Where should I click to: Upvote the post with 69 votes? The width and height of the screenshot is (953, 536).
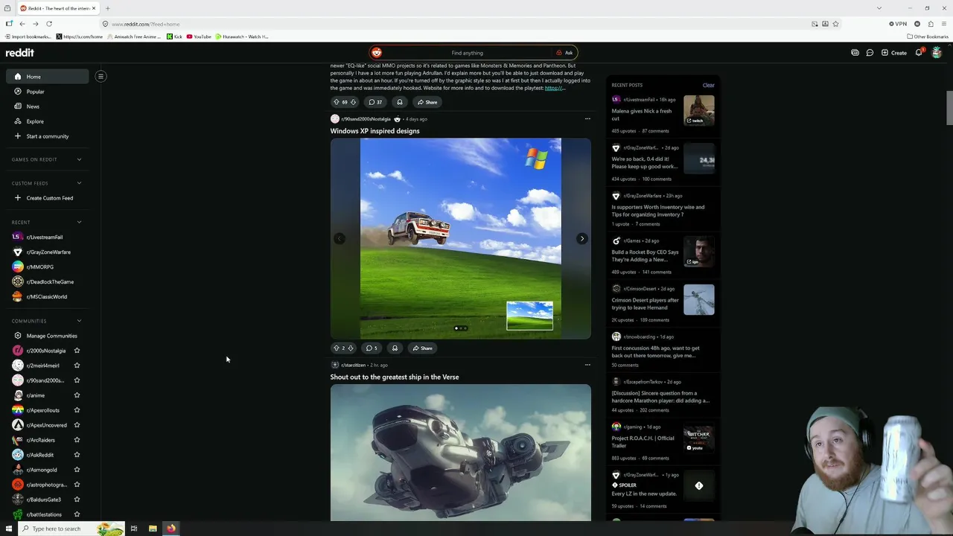coord(336,102)
